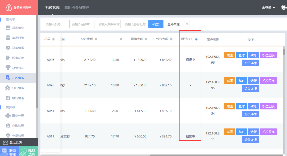287x156 pixels.
Task: Click 请输入会员ID input field
Action: (82, 24)
